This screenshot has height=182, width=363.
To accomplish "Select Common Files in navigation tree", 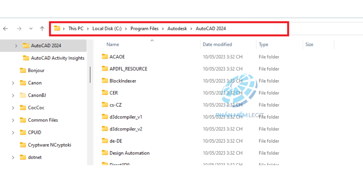I will click(x=43, y=120).
